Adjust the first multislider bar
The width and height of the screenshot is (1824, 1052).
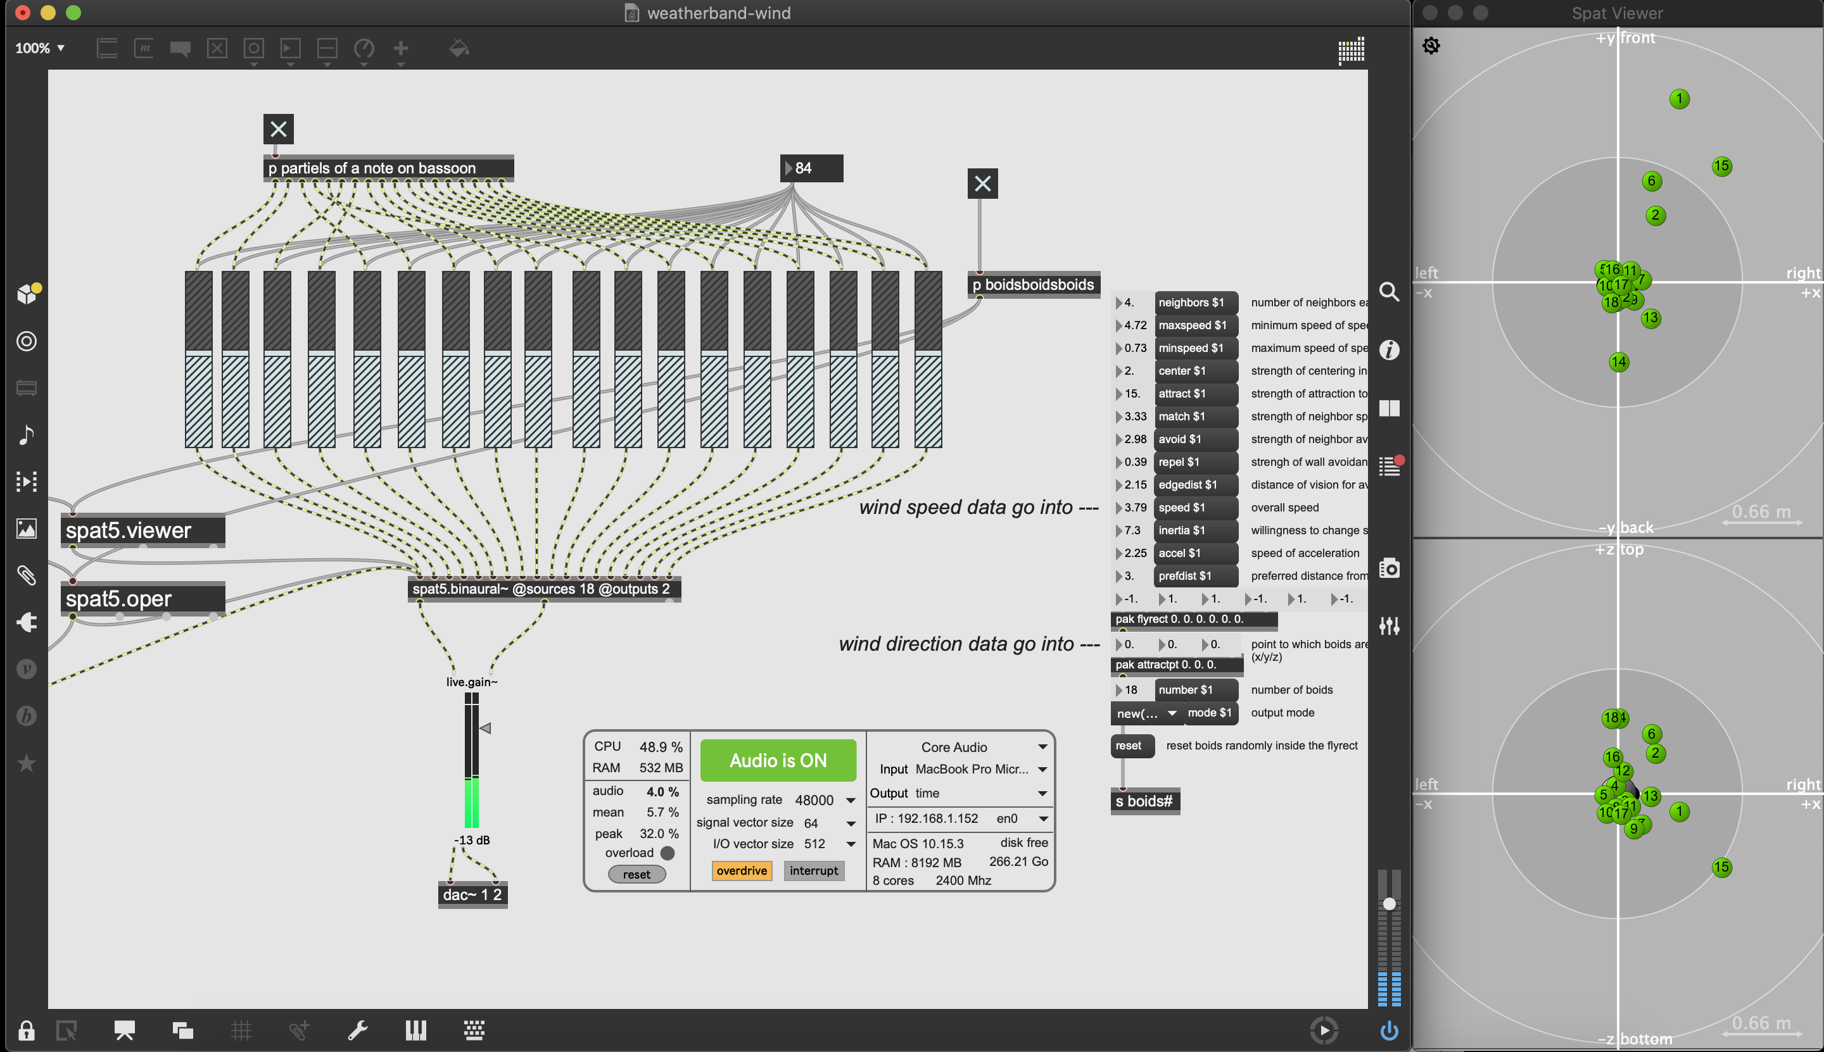click(198, 359)
